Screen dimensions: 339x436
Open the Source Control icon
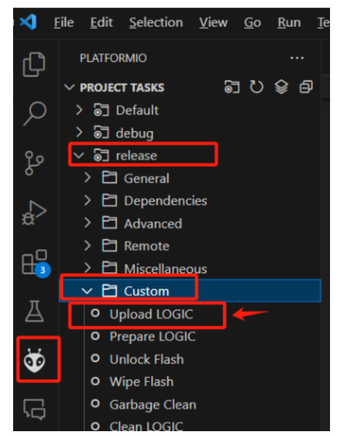tap(34, 163)
